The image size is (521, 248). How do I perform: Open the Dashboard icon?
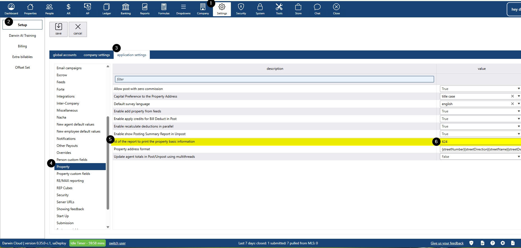tap(11, 9)
